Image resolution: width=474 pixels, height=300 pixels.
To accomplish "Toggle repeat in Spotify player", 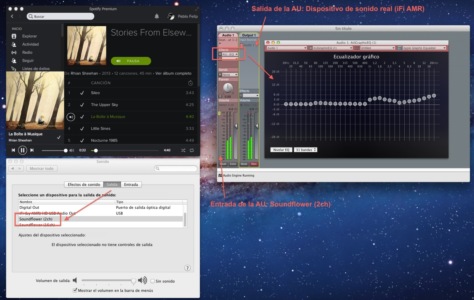I will tap(192, 150).
